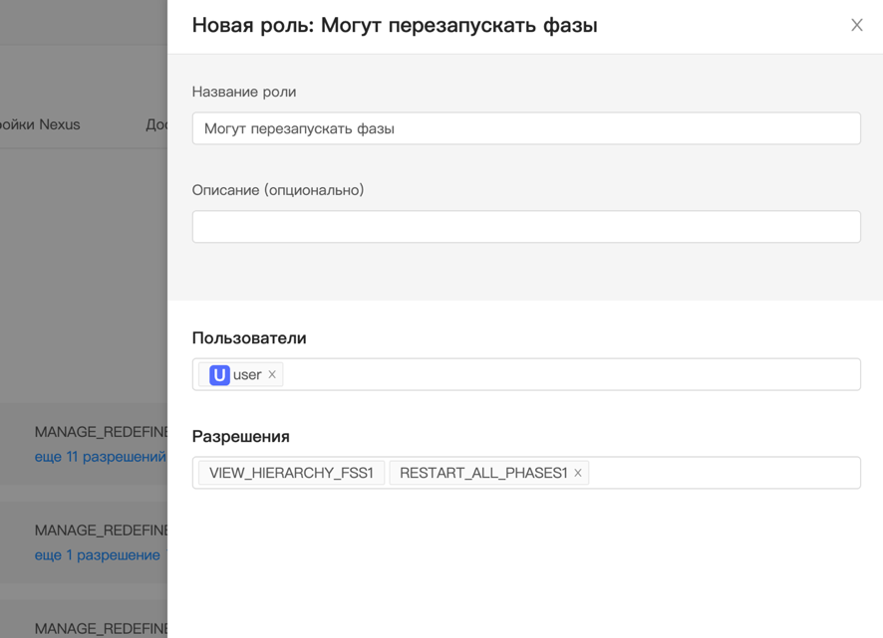Screen dimensions: 883x638
Task: Remove the user tag from Пользователи
Action: (x=272, y=375)
